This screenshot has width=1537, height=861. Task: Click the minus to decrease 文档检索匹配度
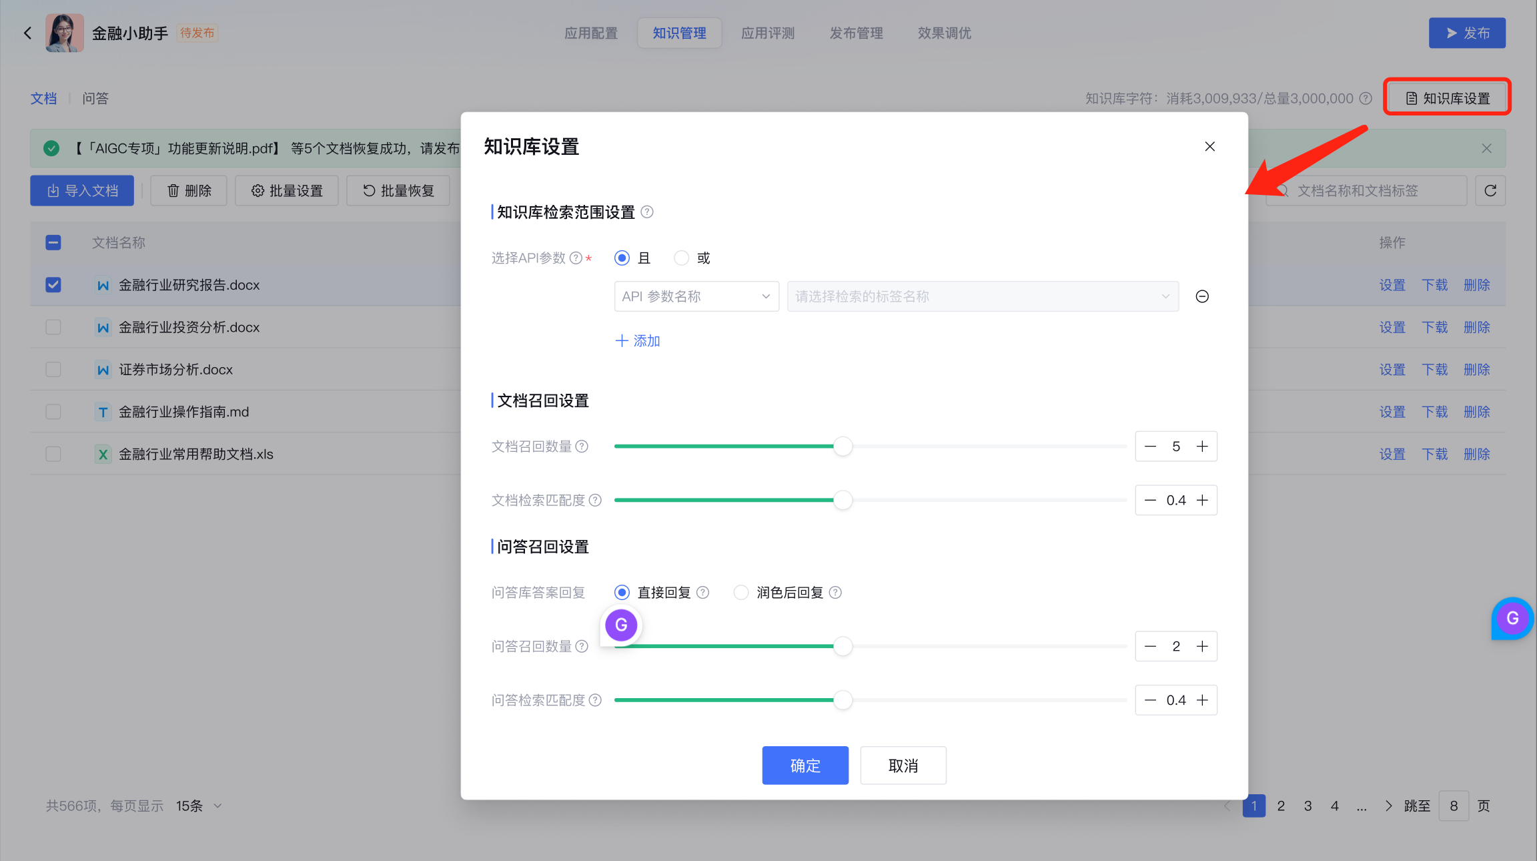pos(1150,501)
